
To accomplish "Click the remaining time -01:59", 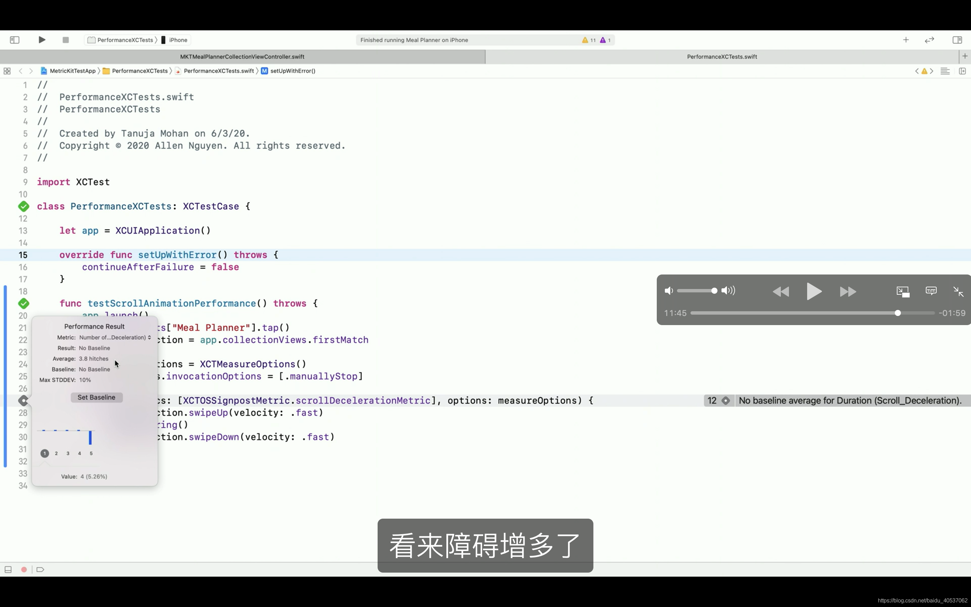I will coord(952,313).
